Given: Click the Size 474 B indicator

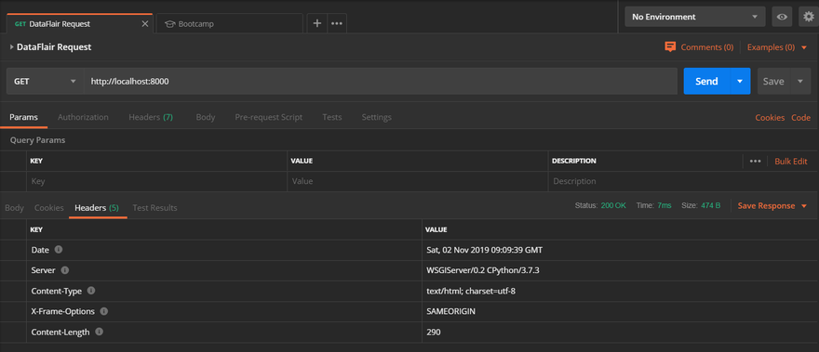Looking at the screenshot, I should coord(701,205).
